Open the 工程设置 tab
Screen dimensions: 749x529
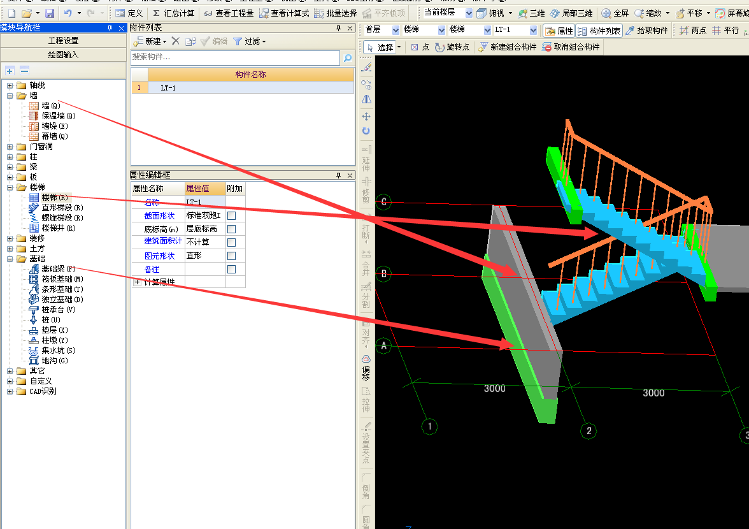63,41
